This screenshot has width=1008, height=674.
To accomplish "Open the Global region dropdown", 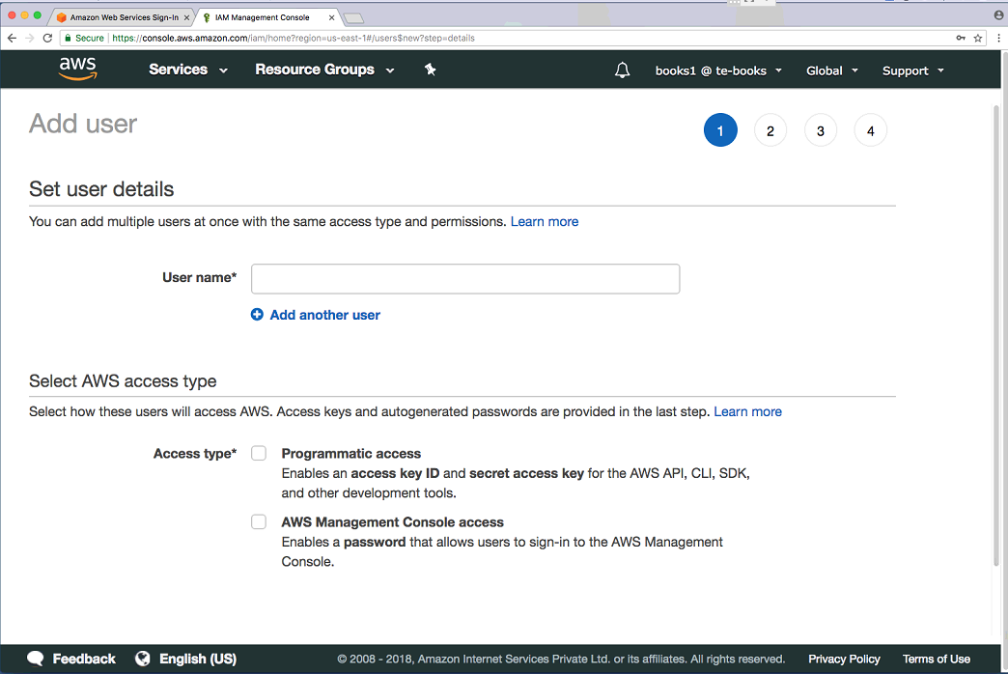I will 832,70.
